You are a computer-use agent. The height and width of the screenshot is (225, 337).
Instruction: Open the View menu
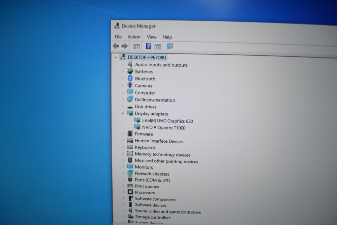pos(152,37)
